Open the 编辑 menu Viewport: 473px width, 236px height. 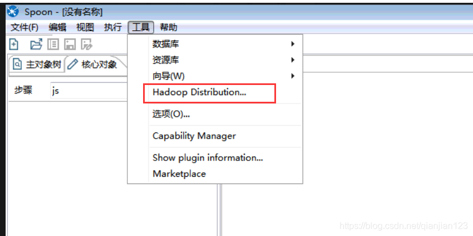point(57,27)
